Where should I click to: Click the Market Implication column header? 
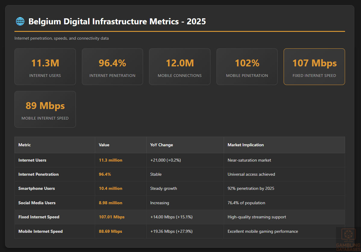tap(245, 145)
